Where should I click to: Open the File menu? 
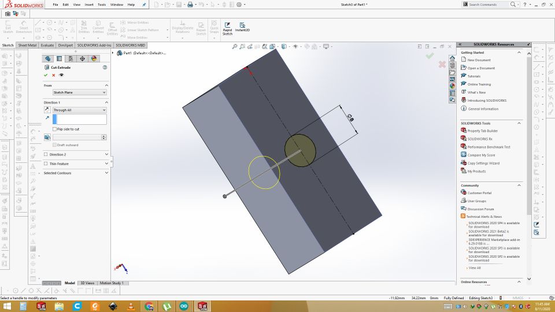tap(55, 5)
